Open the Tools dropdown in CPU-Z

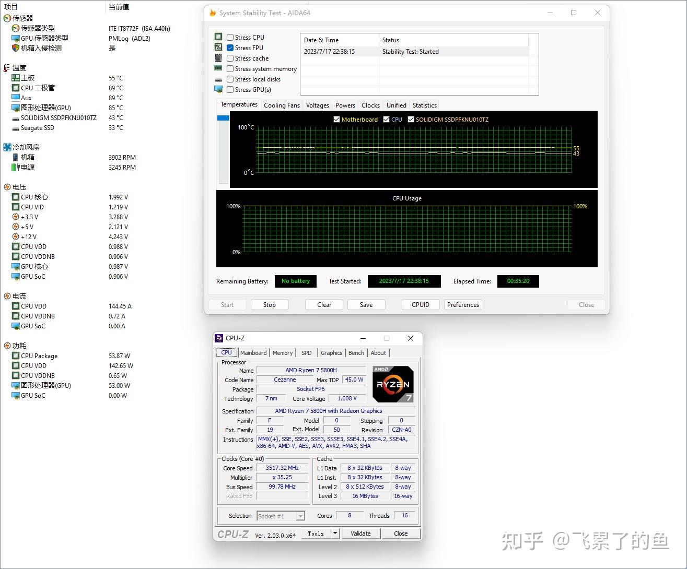334,533
